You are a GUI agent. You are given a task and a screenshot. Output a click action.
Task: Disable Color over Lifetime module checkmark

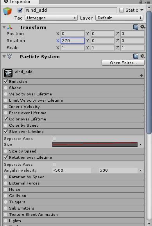[x=6, y=119]
